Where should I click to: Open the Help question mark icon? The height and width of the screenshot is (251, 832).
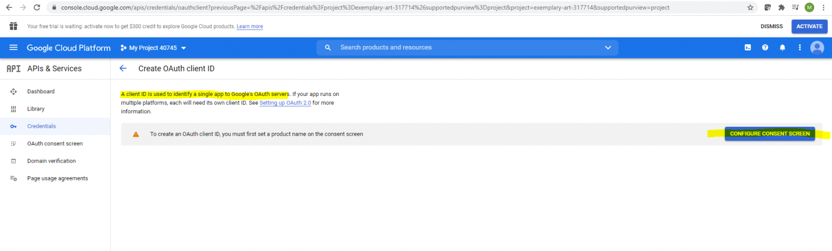coord(765,48)
